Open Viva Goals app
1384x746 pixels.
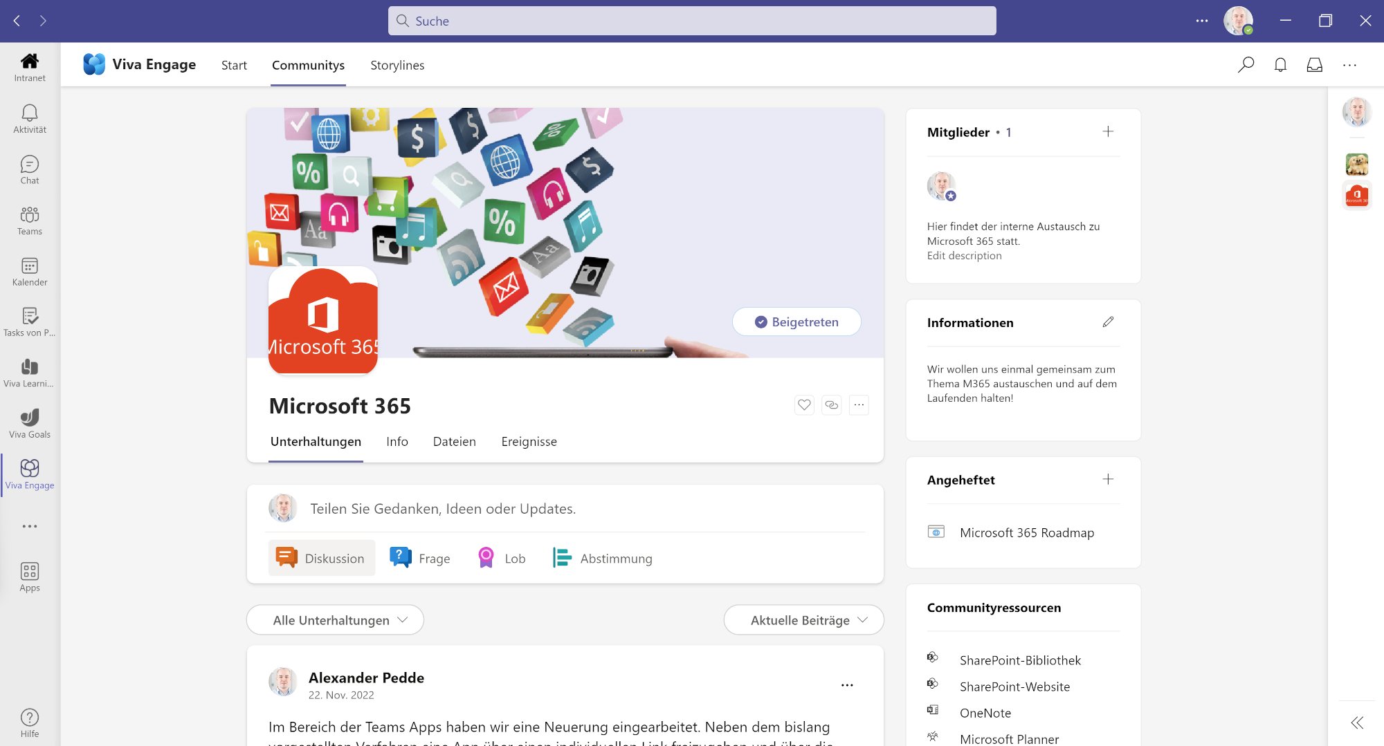[x=30, y=425]
